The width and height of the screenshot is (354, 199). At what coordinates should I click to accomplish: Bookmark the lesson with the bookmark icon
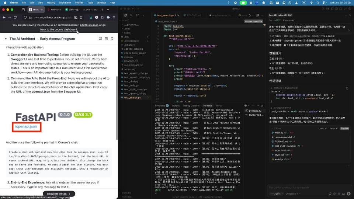[112, 39]
